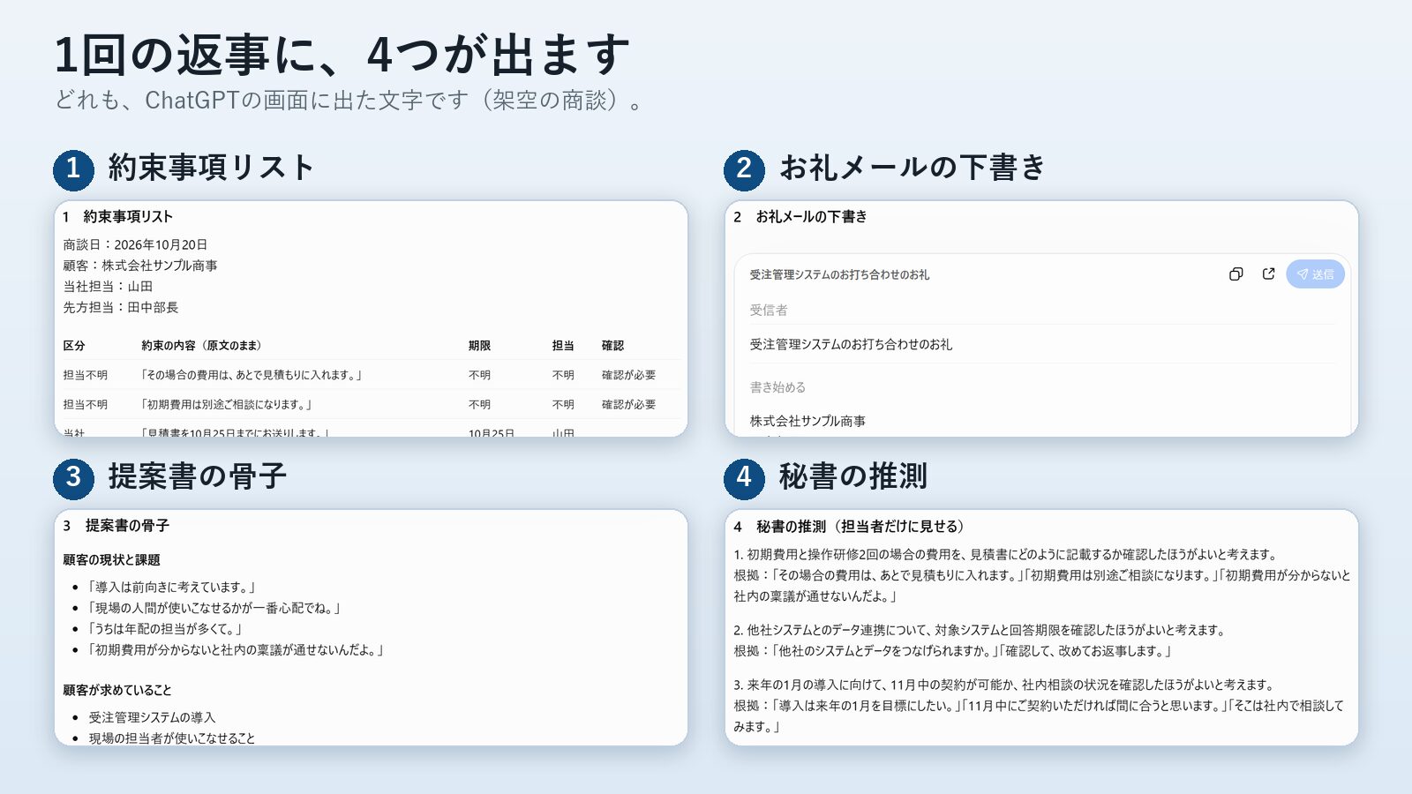Select bullet 現場の担当者が使いこなせること
Screen dimensions: 1412x794
point(171,739)
